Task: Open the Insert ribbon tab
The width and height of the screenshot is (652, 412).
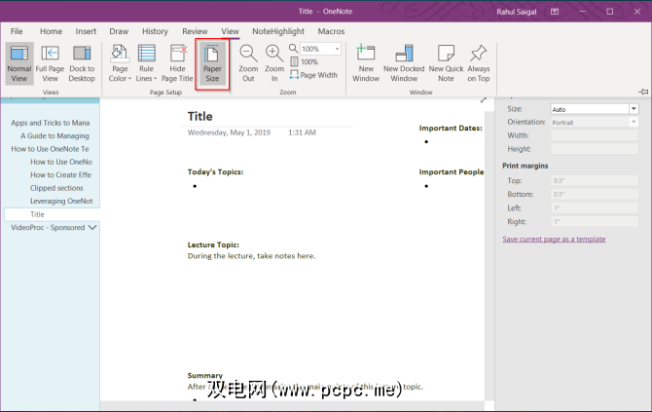Action: [86, 31]
